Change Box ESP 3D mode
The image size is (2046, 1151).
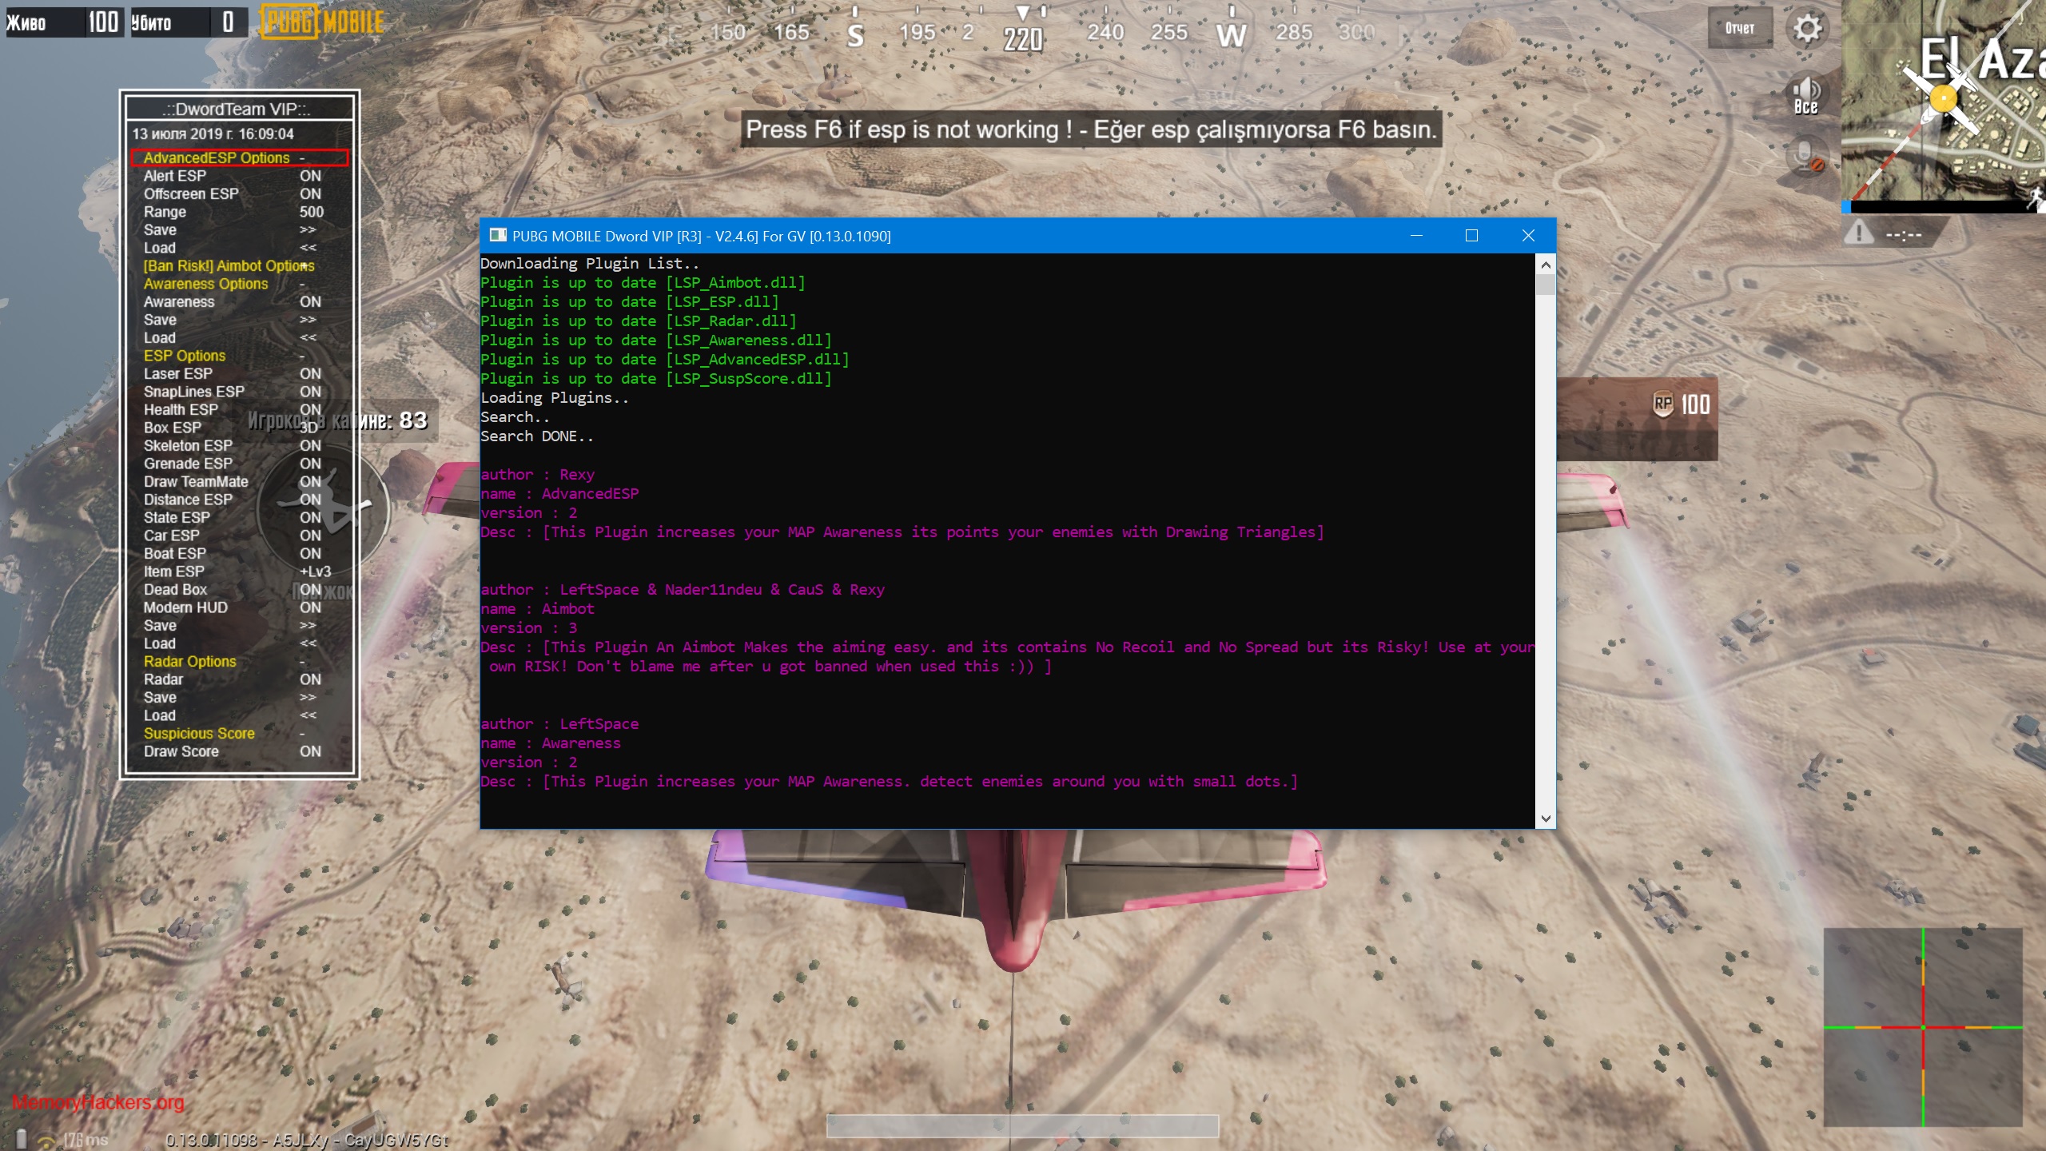(x=308, y=428)
